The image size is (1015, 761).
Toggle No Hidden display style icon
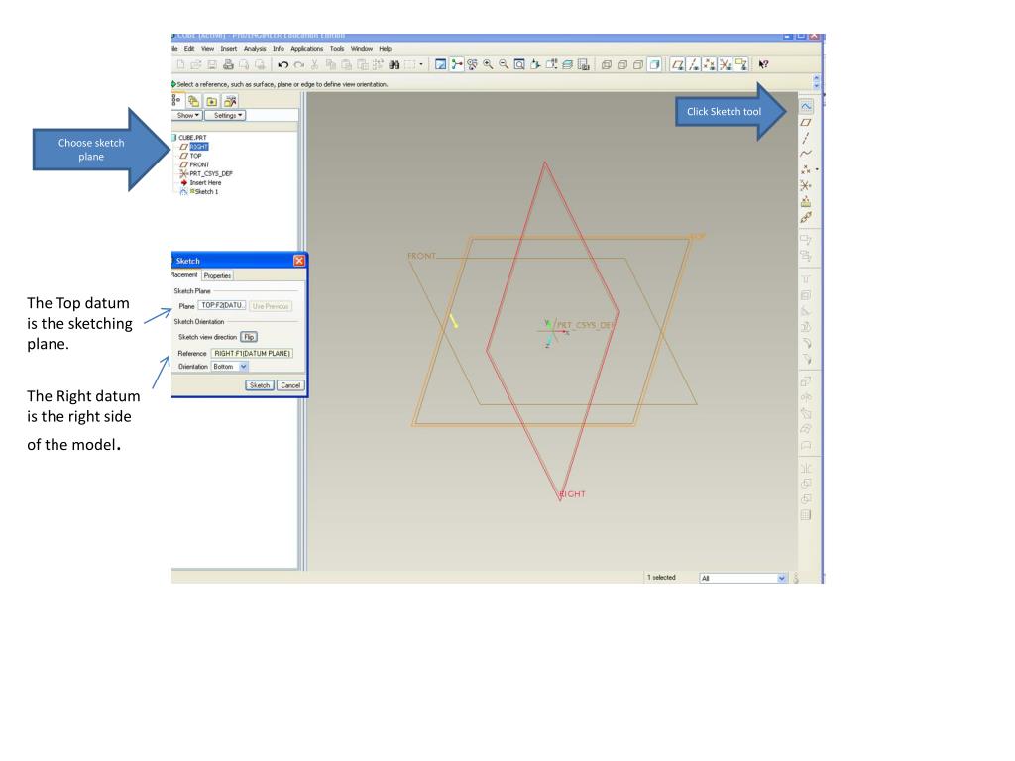tap(638, 64)
